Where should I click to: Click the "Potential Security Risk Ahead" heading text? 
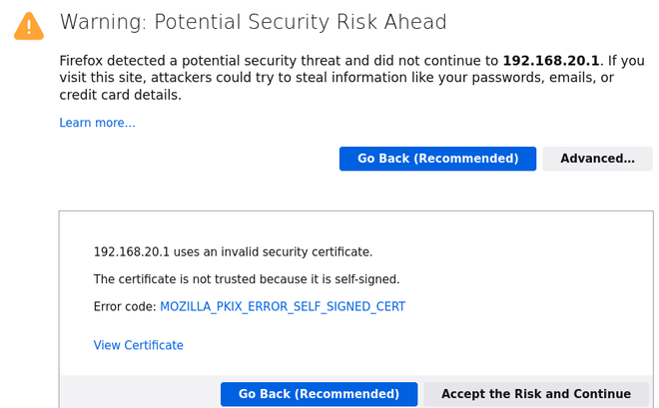click(x=298, y=22)
